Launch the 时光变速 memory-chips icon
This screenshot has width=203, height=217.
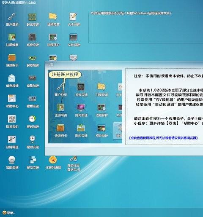pos(33,17)
